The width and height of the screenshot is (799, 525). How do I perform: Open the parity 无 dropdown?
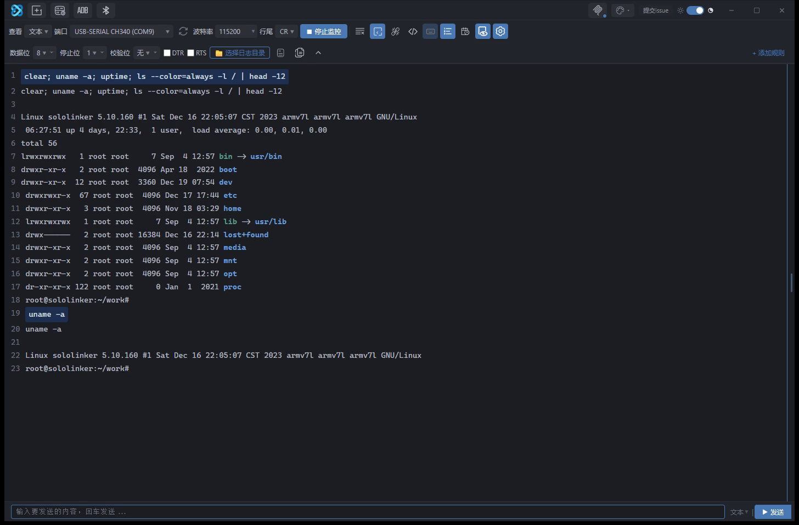tap(146, 53)
